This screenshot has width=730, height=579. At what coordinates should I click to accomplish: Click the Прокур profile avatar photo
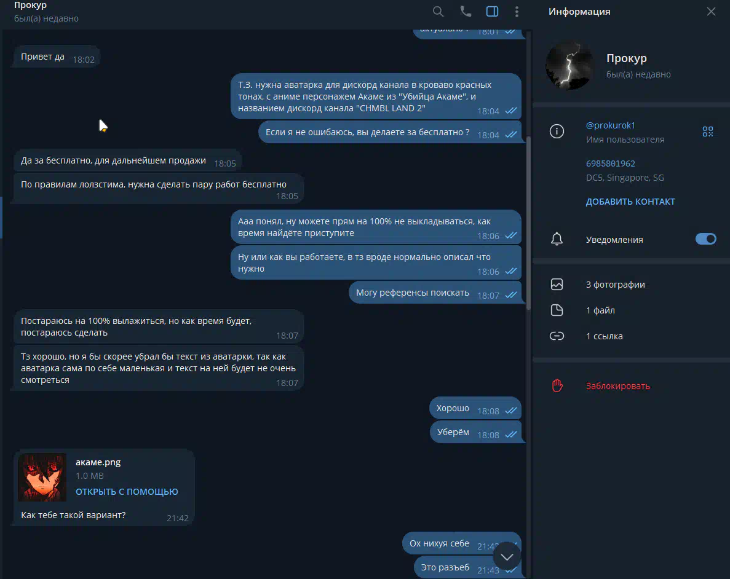pos(569,65)
